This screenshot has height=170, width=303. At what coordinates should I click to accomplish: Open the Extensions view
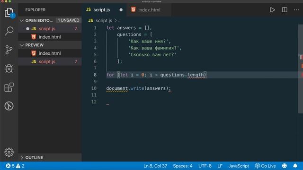coord(9,87)
